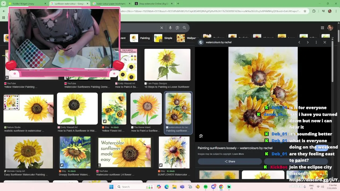Open the Google apps grid
This screenshot has height=191, width=340.
pos(322,28)
